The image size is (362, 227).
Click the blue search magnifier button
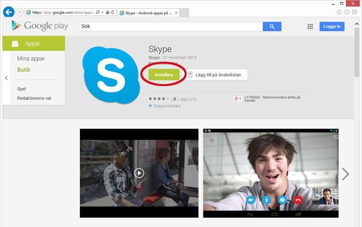(x=272, y=27)
